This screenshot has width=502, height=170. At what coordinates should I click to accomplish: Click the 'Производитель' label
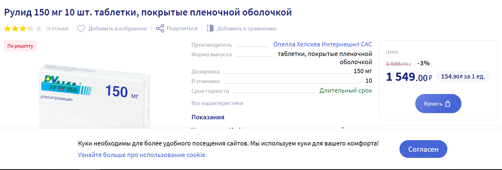coord(212,45)
